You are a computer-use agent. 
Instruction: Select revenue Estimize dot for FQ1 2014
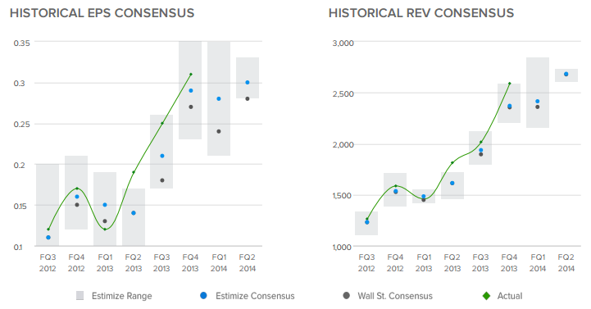pyautogui.click(x=538, y=102)
